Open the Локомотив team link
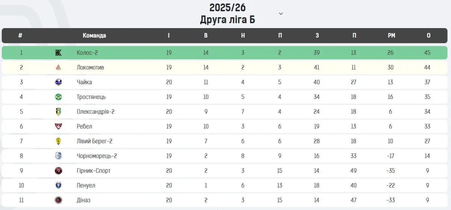 (x=90, y=67)
